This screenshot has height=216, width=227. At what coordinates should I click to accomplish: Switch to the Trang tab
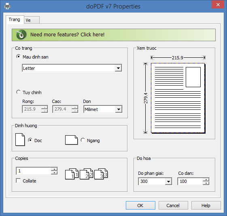click(15, 19)
